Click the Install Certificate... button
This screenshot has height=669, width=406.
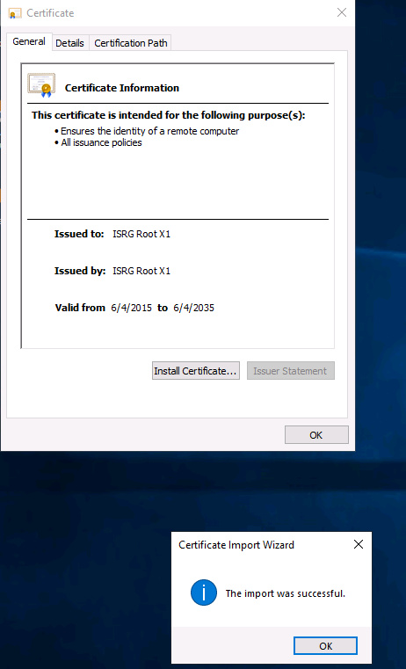196,371
